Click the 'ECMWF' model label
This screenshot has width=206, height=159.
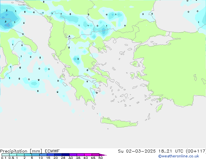point(52,151)
